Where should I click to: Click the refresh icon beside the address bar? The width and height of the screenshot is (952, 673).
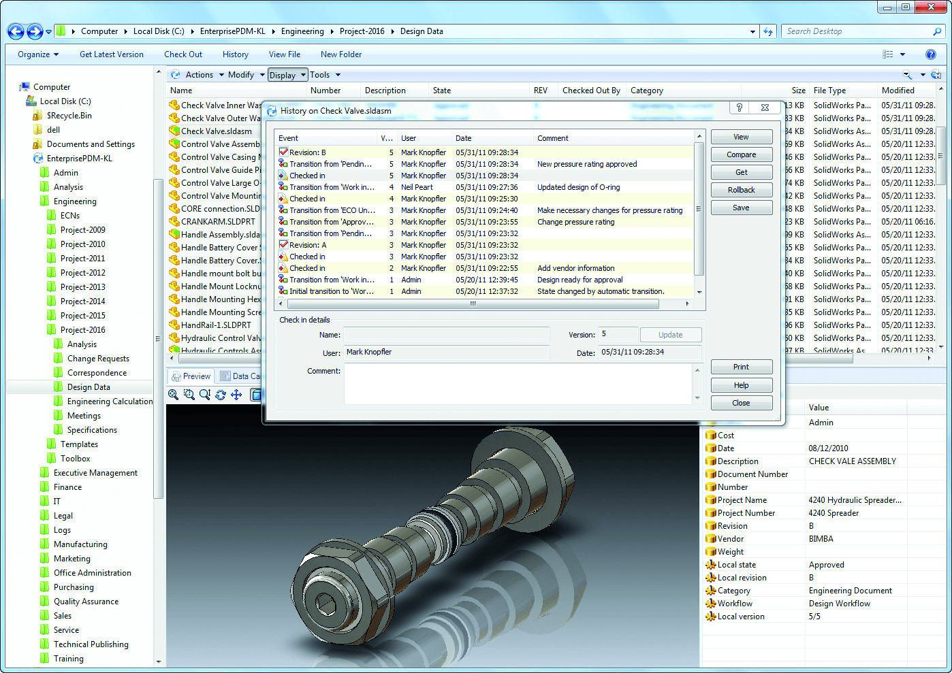tap(768, 31)
